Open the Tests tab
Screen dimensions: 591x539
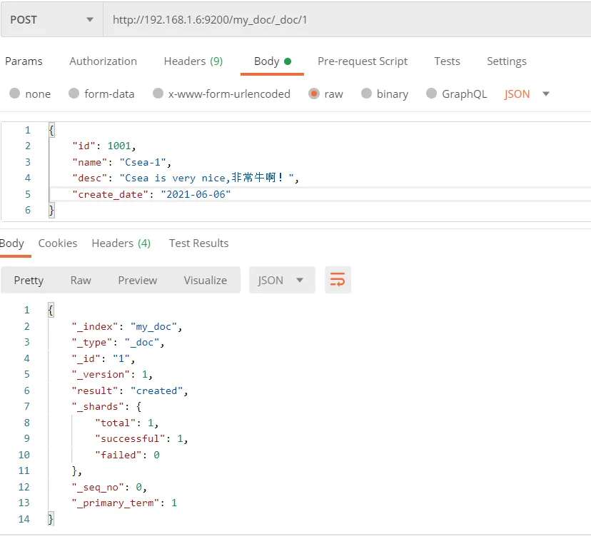(x=447, y=61)
